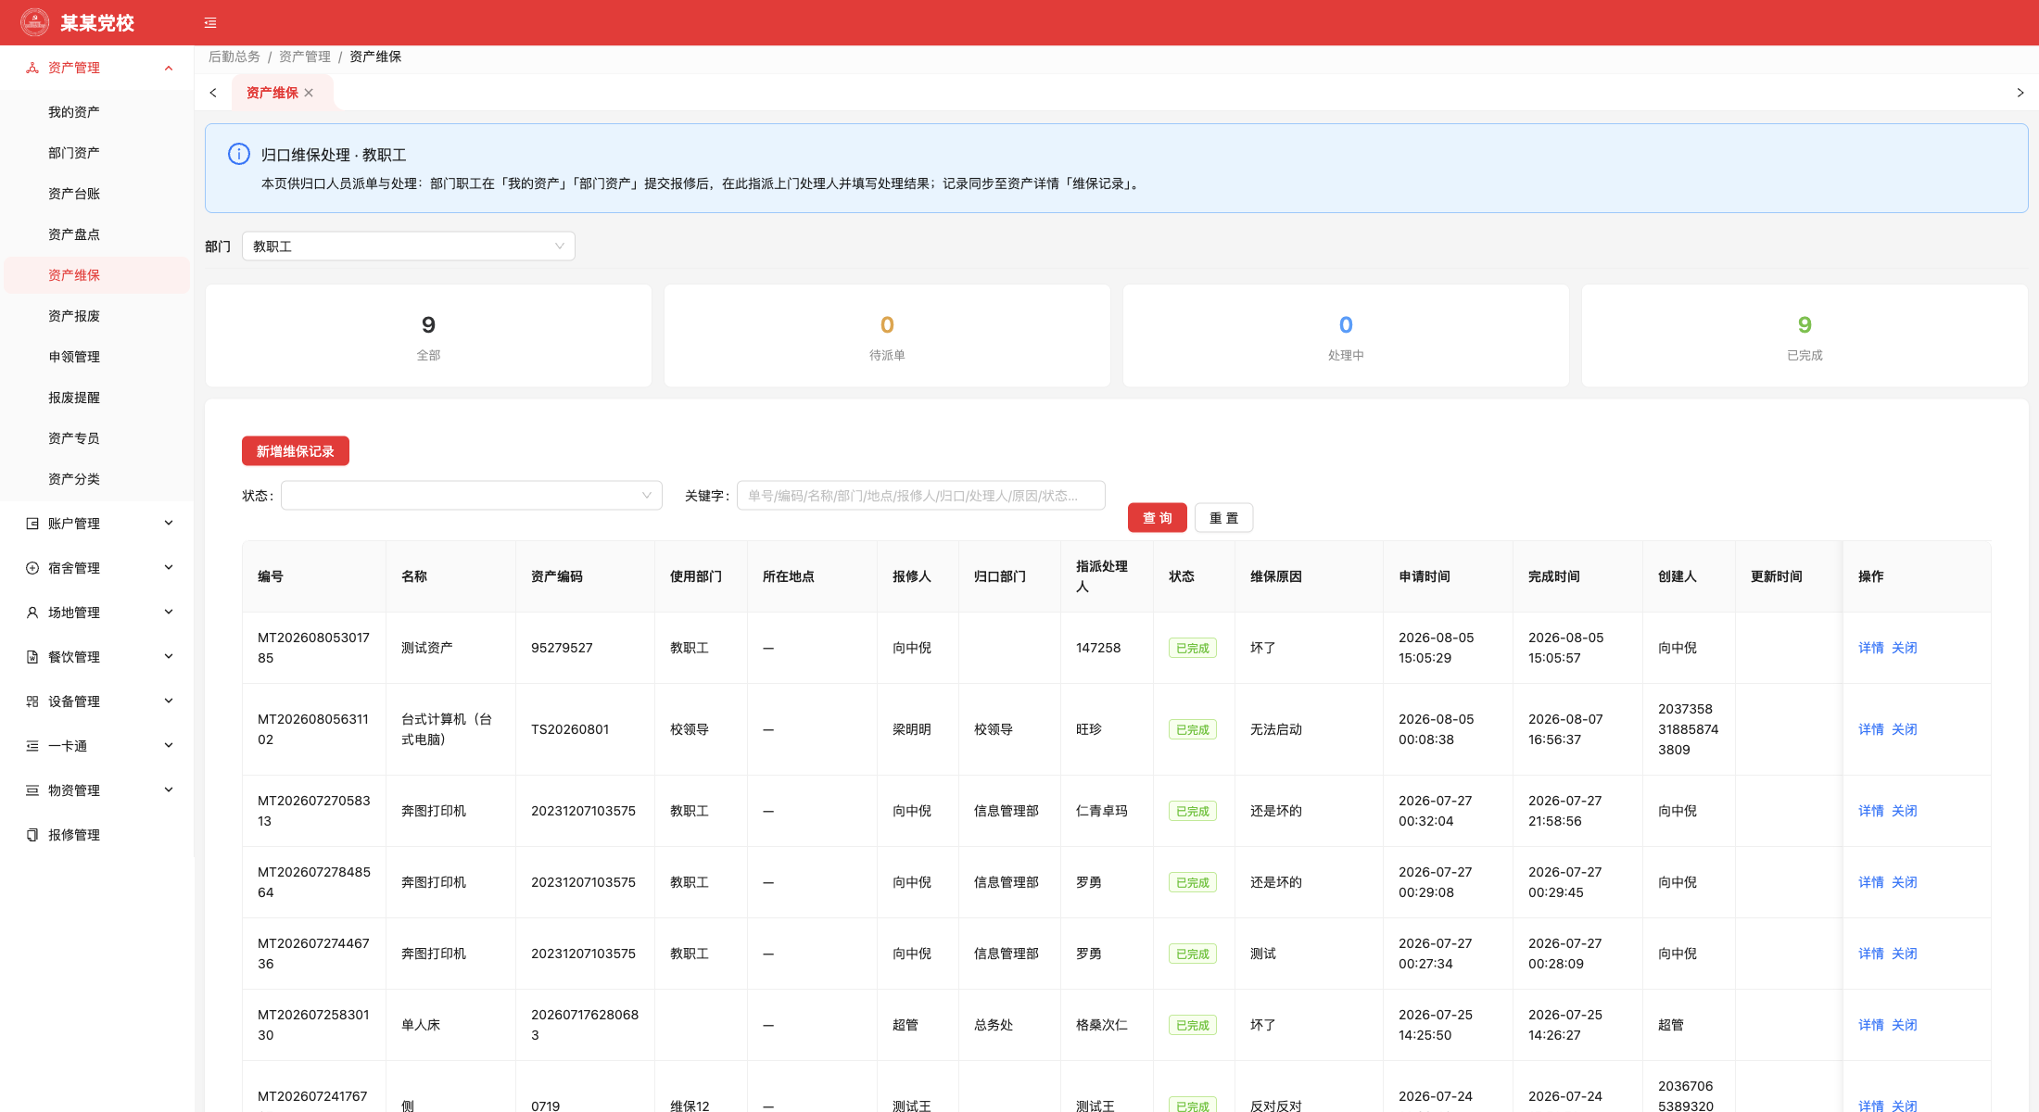The width and height of the screenshot is (2039, 1112).
Task: Expand the 物资管理 menu chevron
Action: click(x=169, y=790)
